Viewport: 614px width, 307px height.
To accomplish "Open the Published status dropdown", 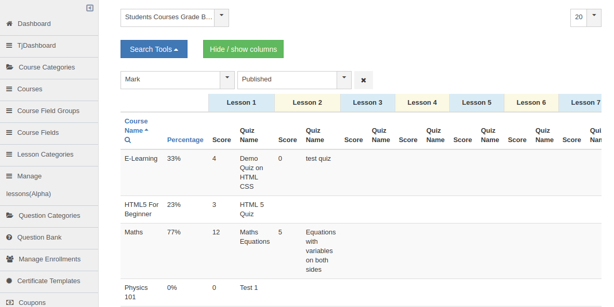I will (x=294, y=80).
